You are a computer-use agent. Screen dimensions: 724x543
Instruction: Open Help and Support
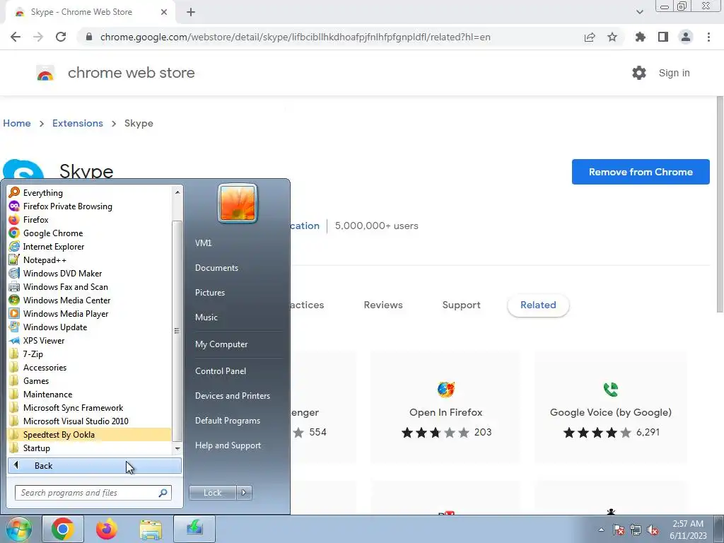click(x=228, y=445)
